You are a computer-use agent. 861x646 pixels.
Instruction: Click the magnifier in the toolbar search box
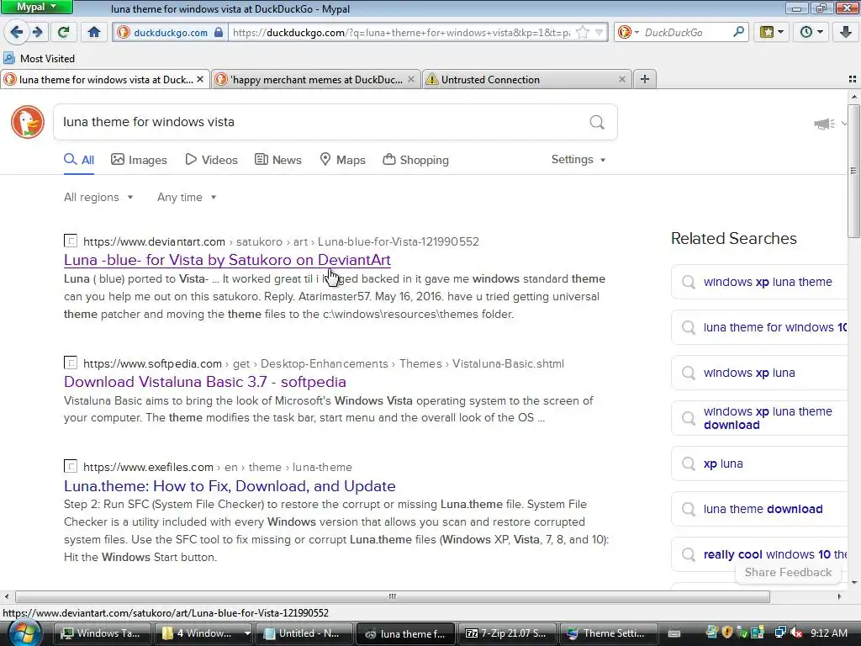click(x=738, y=32)
